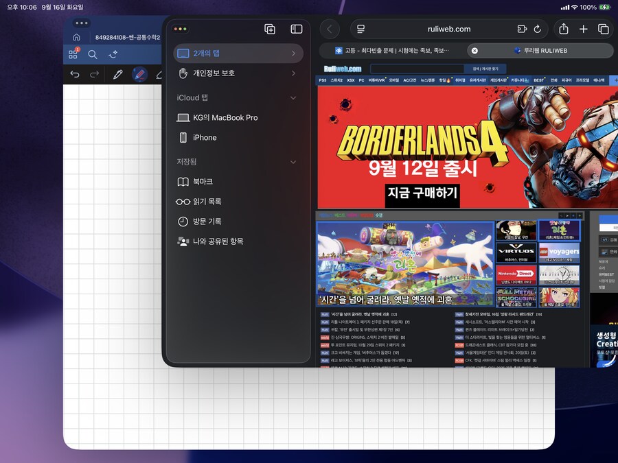618x463 pixels.
Task: Open the 읽기 목록 reading list
Action: pyautogui.click(x=238, y=202)
